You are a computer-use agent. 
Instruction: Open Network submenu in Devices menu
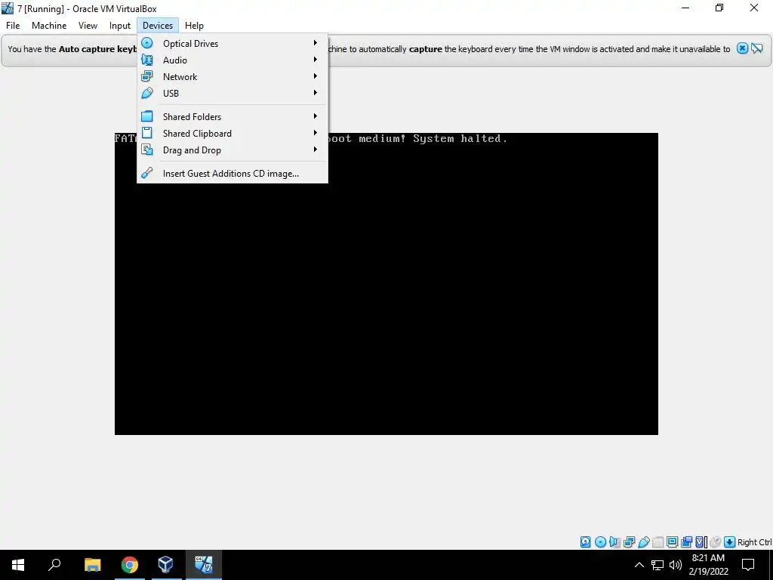click(x=233, y=76)
